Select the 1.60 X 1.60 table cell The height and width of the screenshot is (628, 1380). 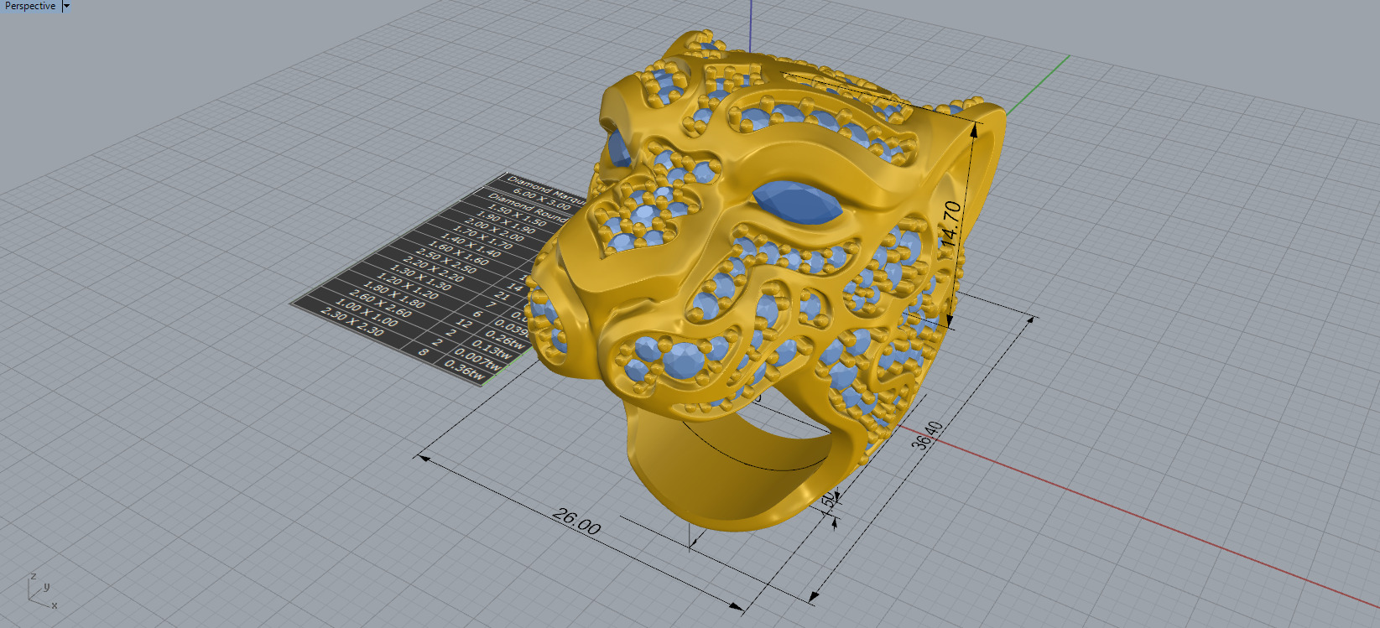(x=458, y=252)
